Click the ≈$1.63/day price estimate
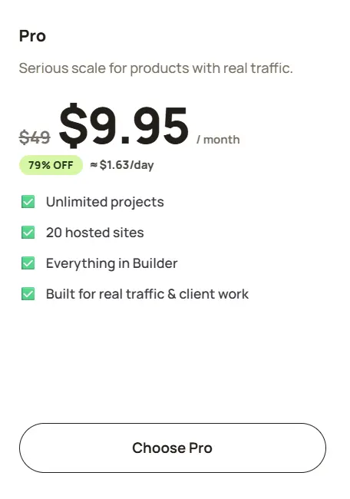Image resolution: width=350 pixels, height=499 pixels. pos(122,165)
